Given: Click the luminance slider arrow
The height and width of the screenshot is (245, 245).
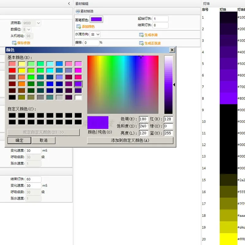Looking at the screenshot, I should click(x=174, y=85).
